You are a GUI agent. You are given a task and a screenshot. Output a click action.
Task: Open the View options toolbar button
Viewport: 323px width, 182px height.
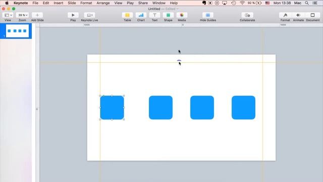8,15
